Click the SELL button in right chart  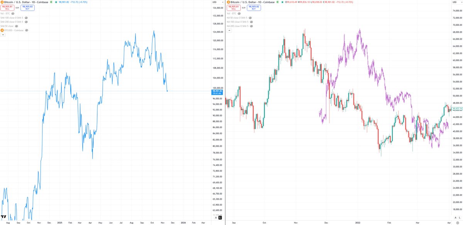[235, 8]
